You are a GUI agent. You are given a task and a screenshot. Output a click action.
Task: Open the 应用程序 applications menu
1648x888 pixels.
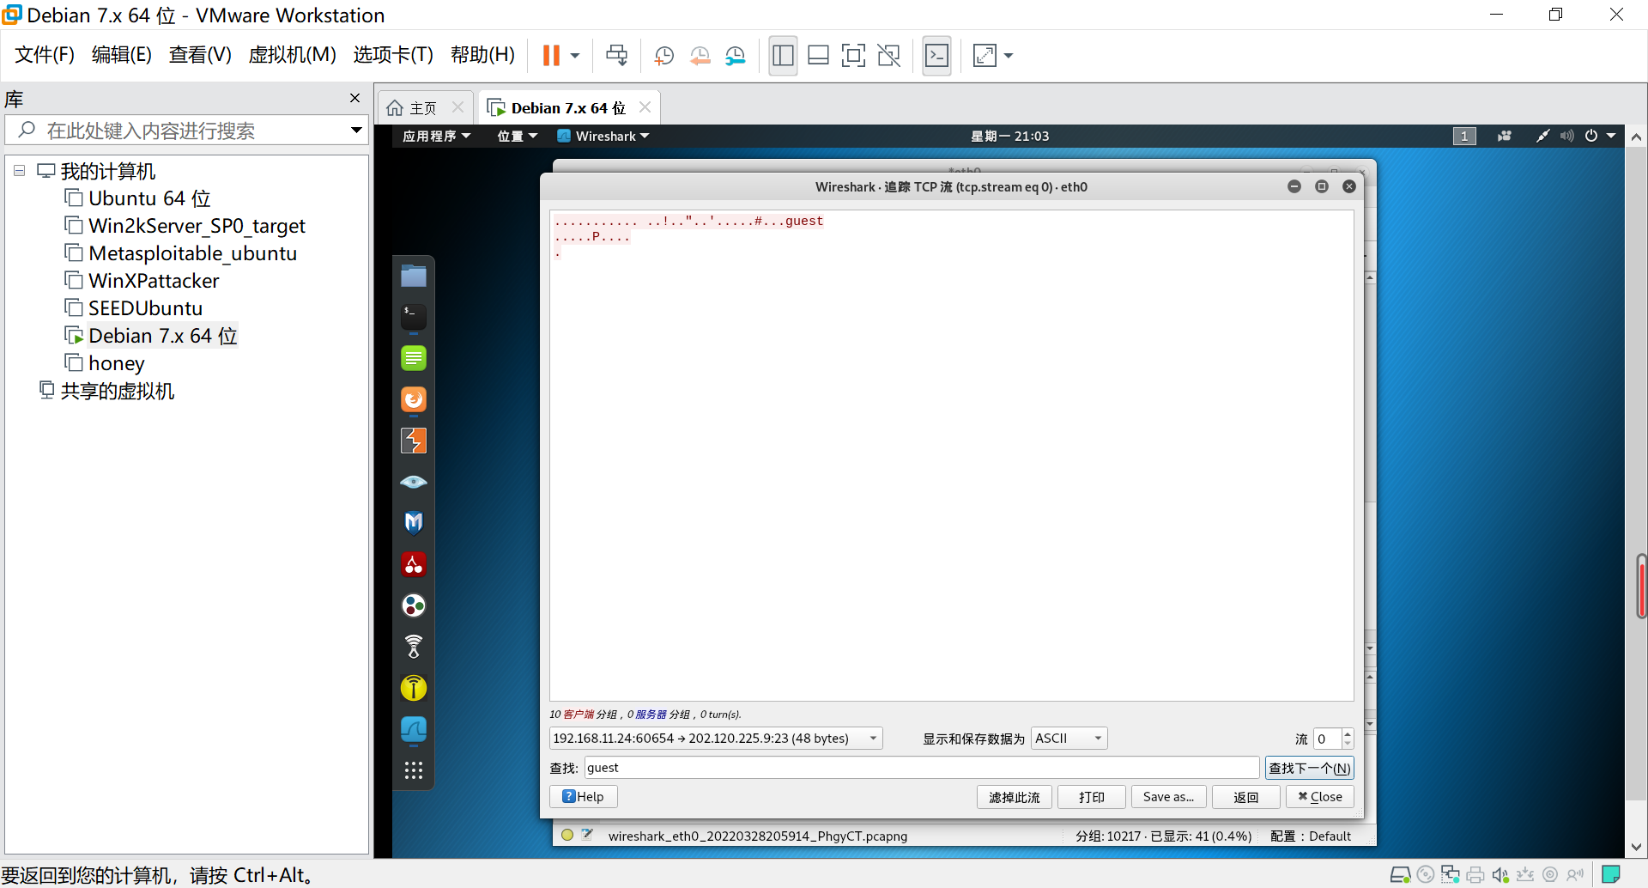click(x=436, y=136)
